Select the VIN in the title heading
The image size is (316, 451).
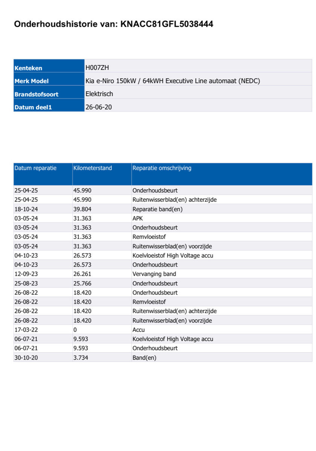167,24
